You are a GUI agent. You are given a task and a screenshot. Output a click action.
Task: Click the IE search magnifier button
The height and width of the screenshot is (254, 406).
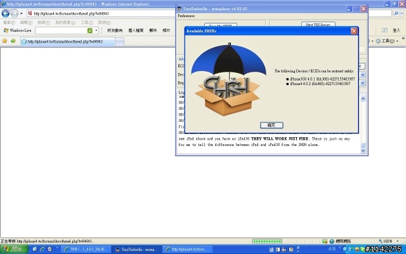point(396,13)
